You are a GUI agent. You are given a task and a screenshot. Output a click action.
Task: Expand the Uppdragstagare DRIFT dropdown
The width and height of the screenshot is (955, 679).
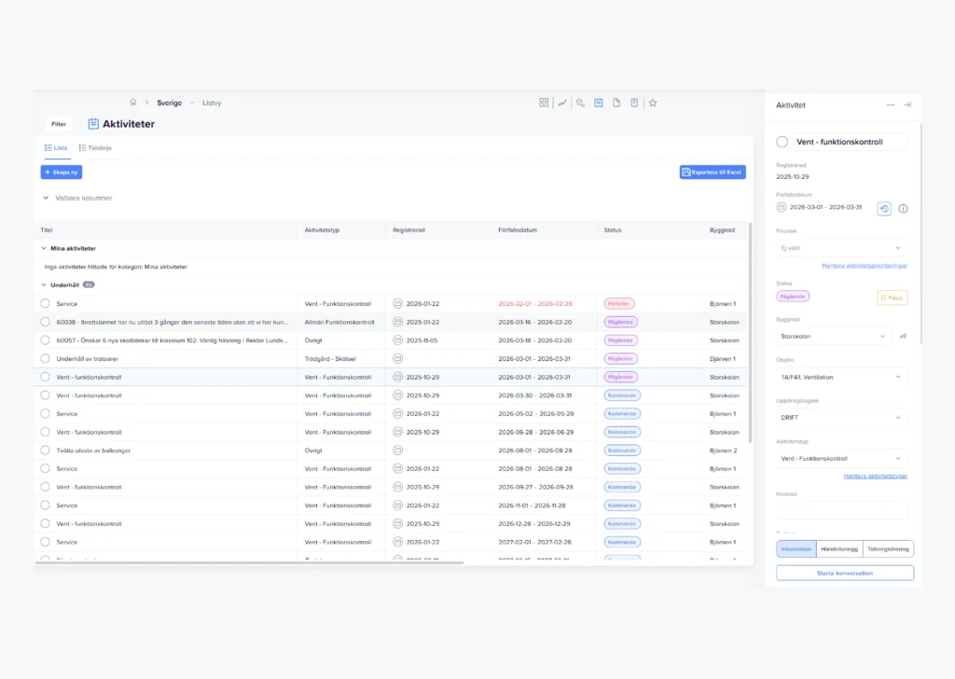click(841, 418)
